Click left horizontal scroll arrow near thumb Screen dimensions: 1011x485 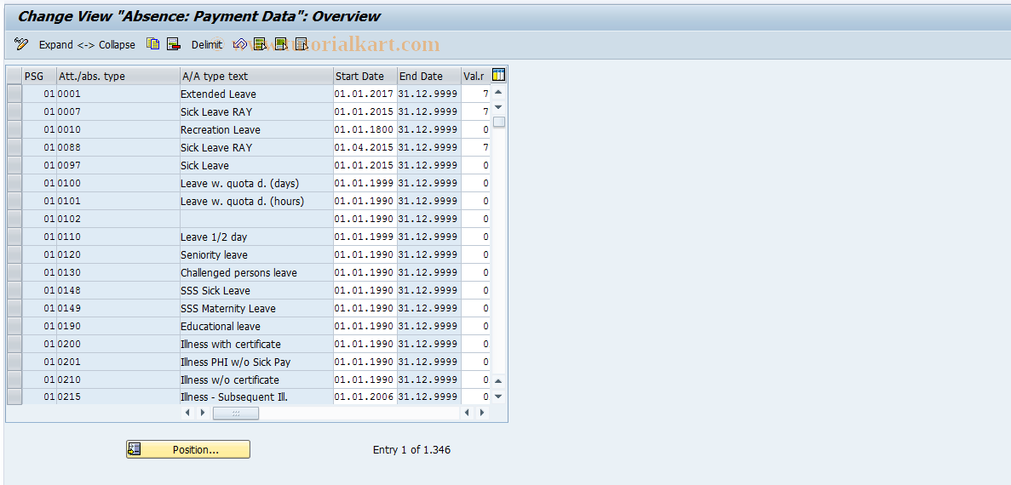click(187, 412)
